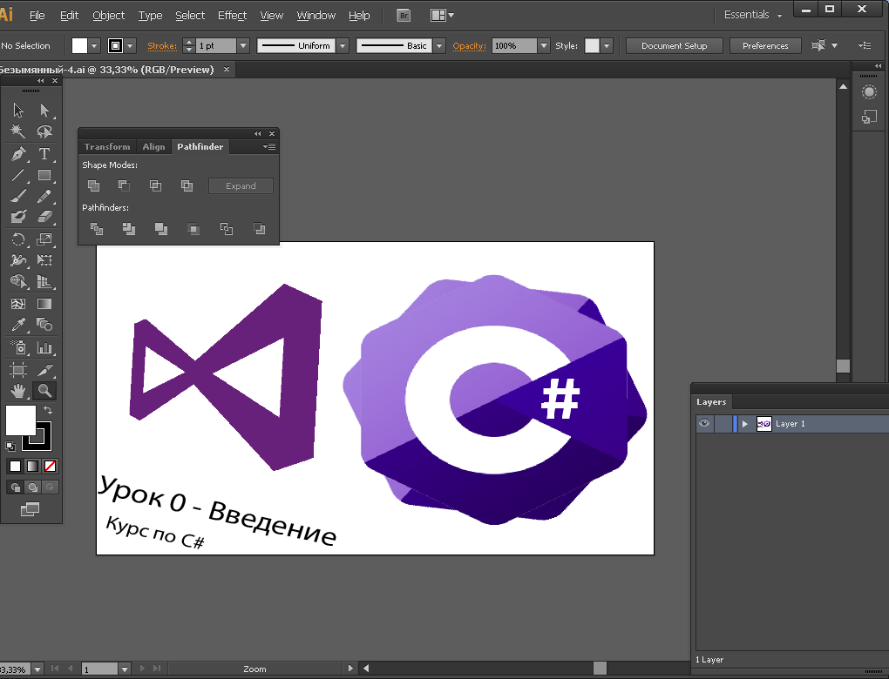Viewport: 889px width, 679px height.
Task: Toggle Layer 1 visibility eye
Action: [704, 424]
